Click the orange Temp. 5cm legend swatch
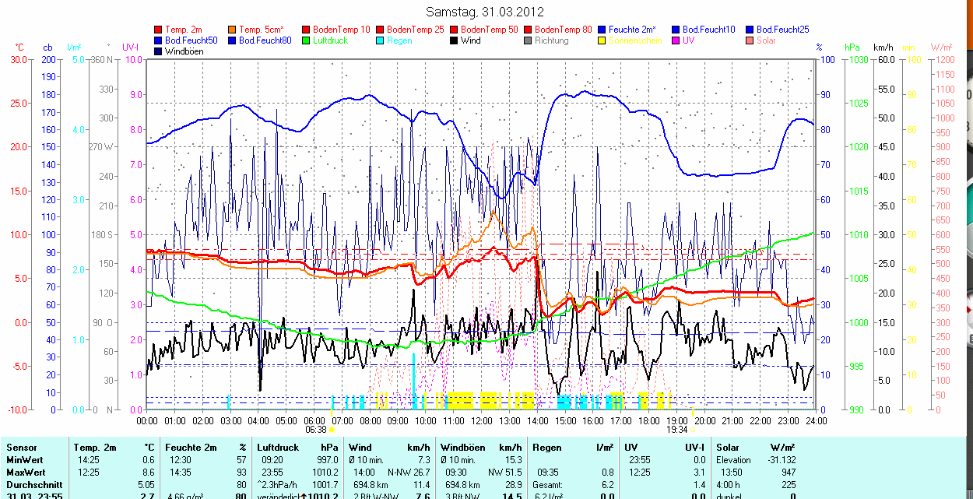Screen dimensions: 973x499 233,30
